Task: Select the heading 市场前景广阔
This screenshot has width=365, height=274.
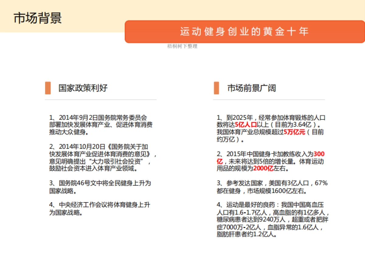Action: (252, 88)
